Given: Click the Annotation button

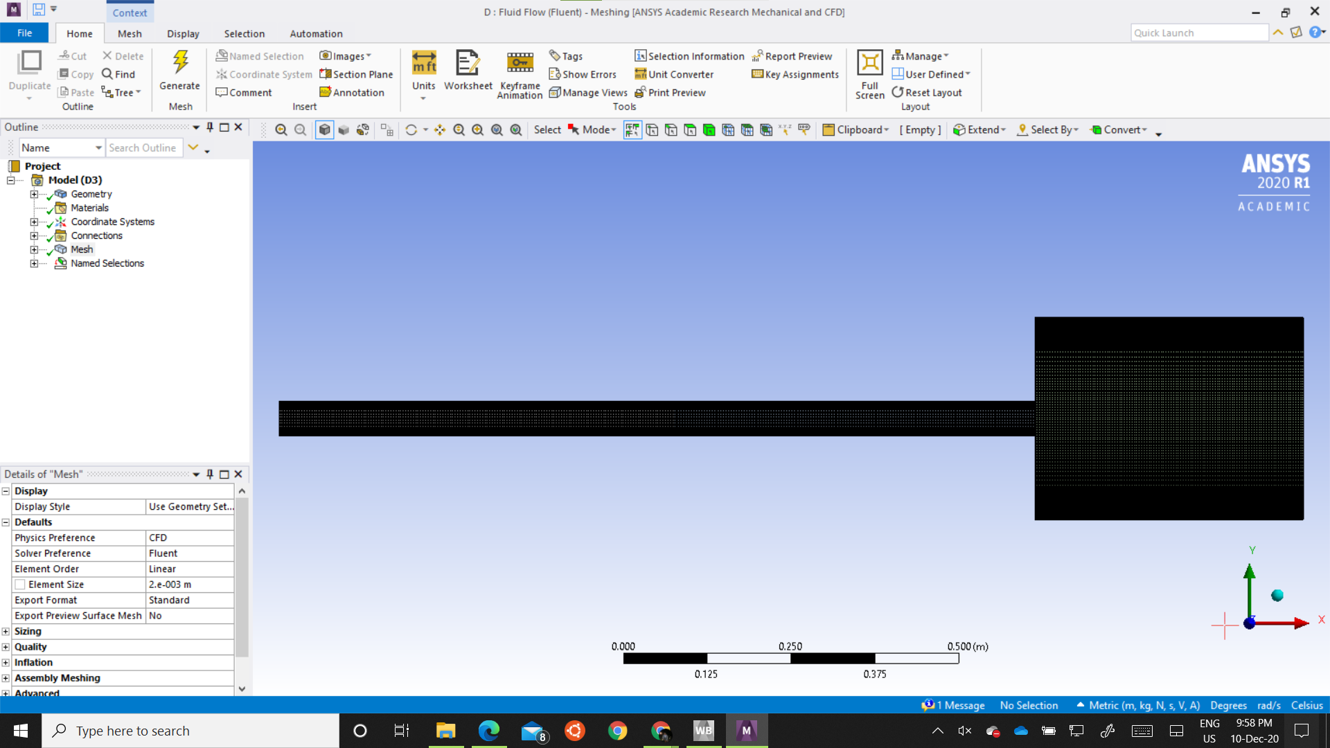Looking at the screenshot, I should [x=352, y=92].
